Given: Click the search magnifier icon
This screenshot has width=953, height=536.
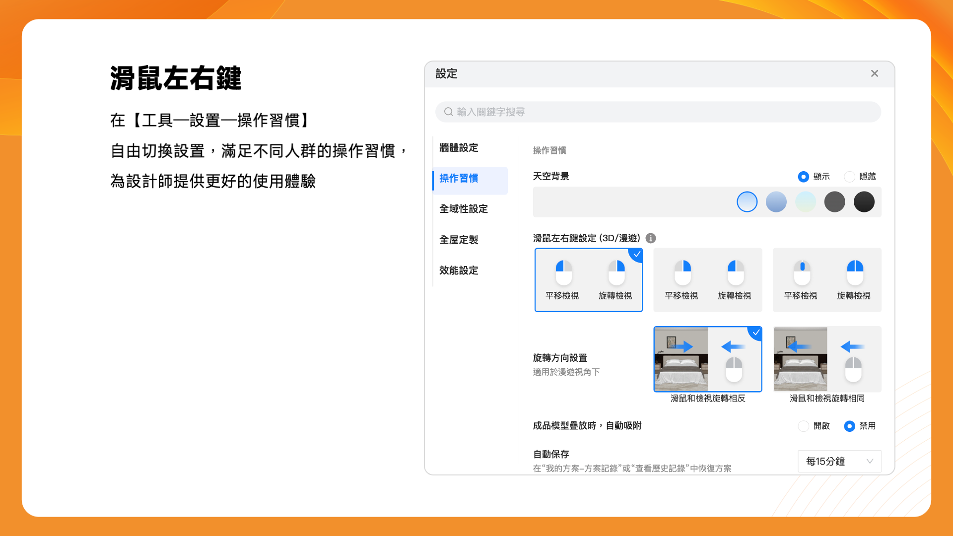Looking at the screenshot, I should tap(448, 112).
